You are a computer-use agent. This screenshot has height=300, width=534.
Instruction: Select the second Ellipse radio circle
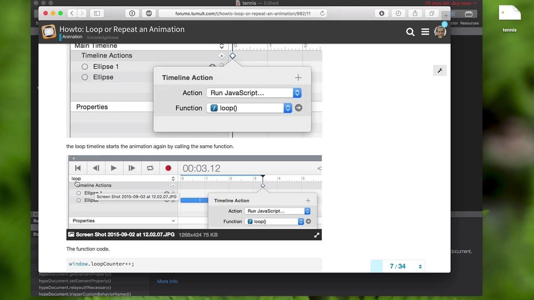pyautogui.click(x=84, y=77)
